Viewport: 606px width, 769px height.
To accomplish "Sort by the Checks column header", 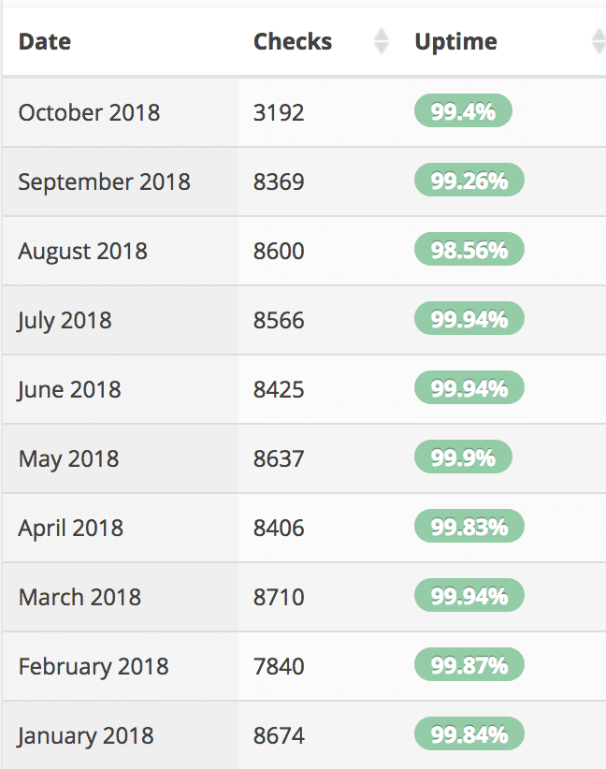I will (x=293, y=41).
